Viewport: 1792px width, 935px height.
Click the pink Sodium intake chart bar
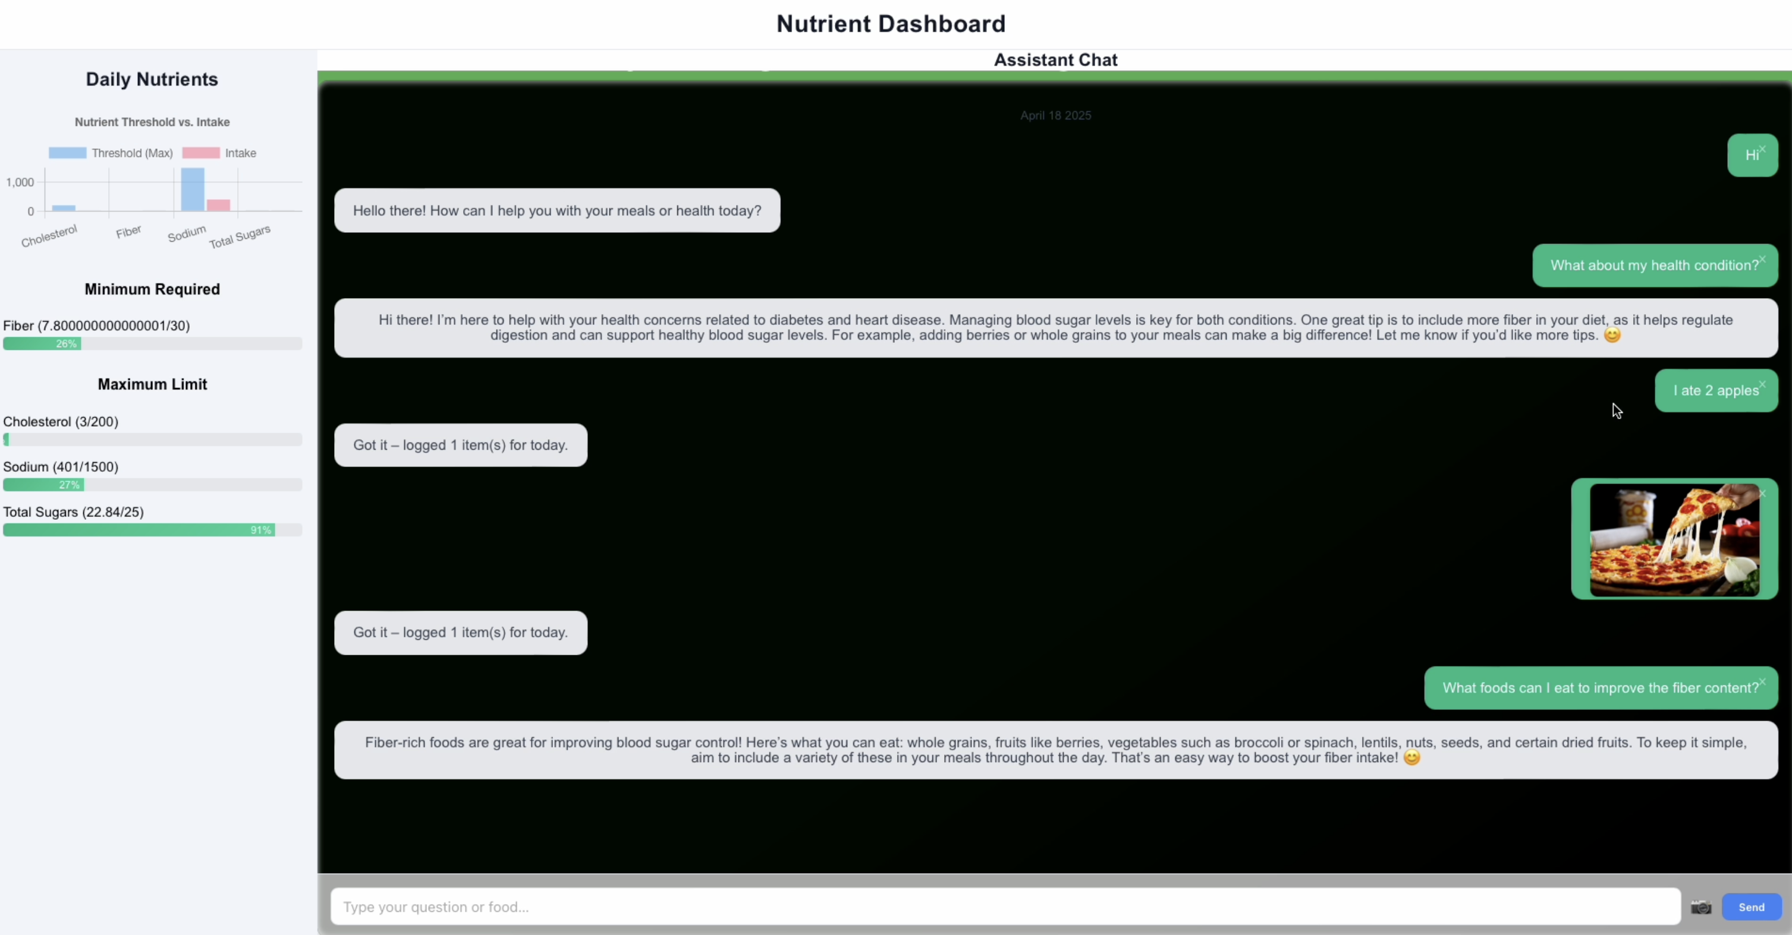point(218,206)
